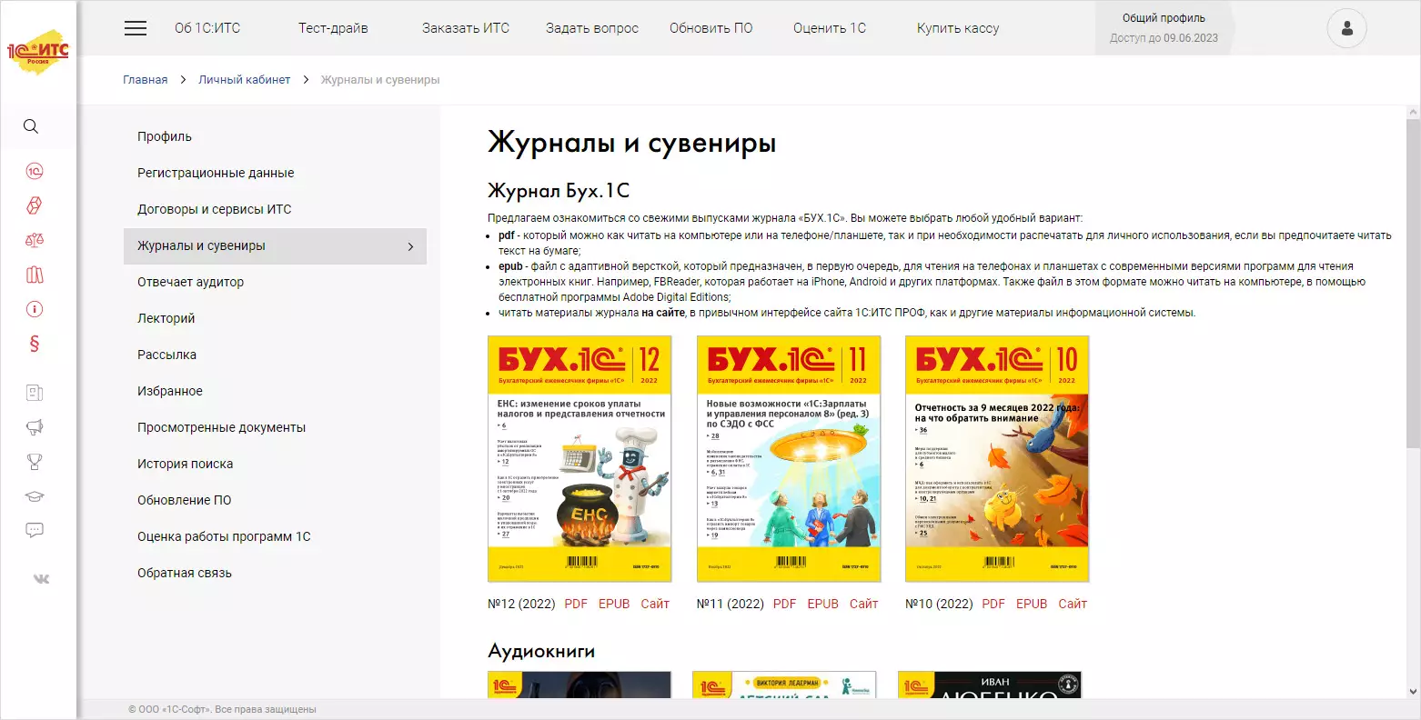1421x720 pixels.
Task: Click Обновить ПО in the top menu
Action: 711,28
